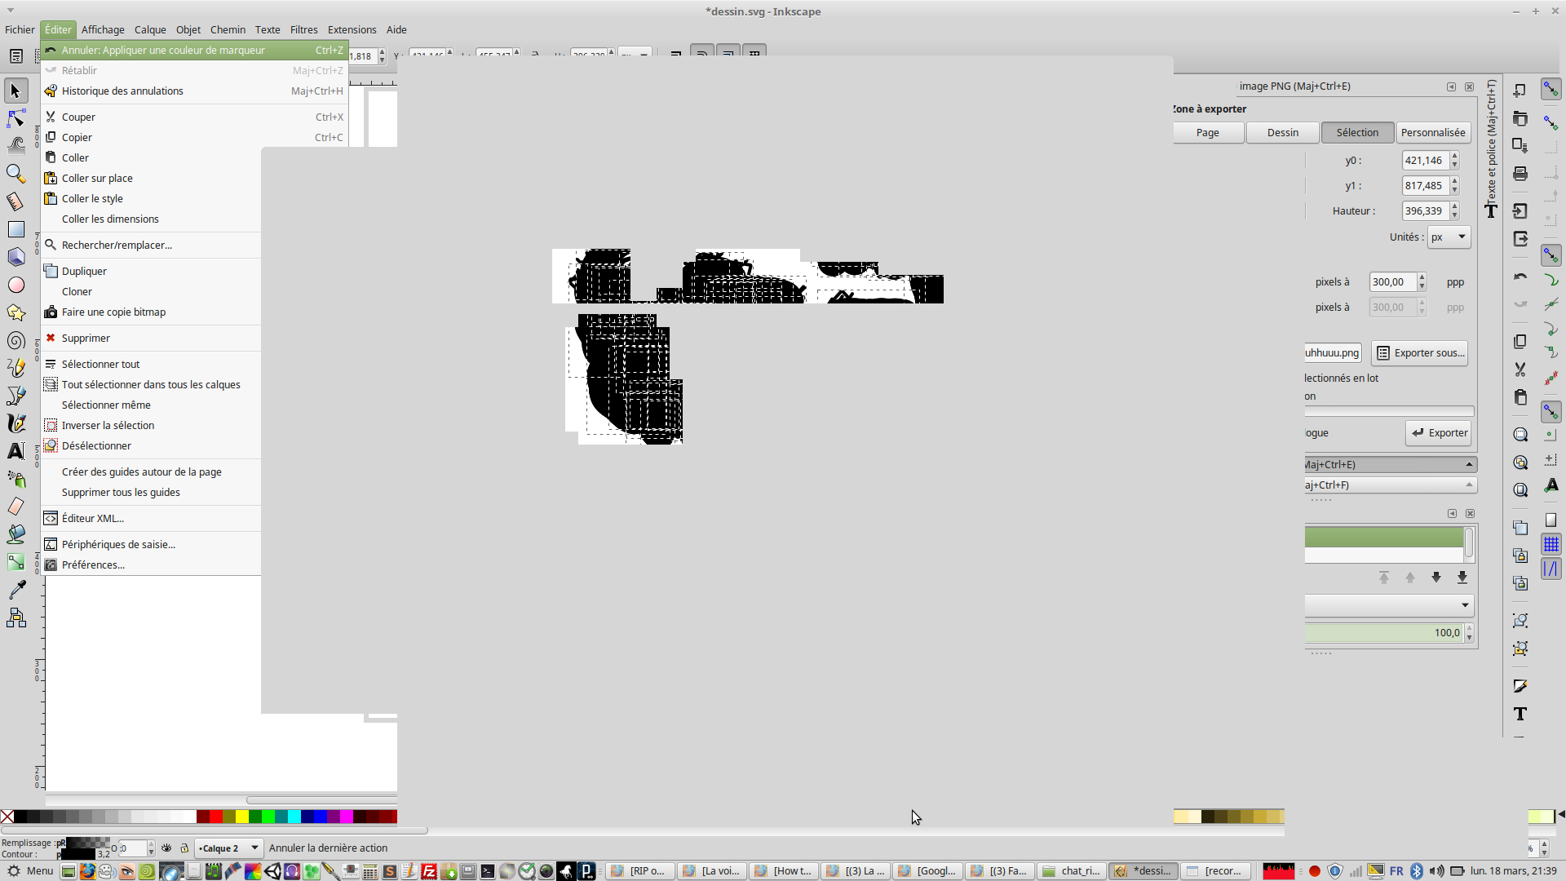The height and width of the screenshot is (881, 1566).
Task: Select the Rectangle tool
Action: pos(15,229)
